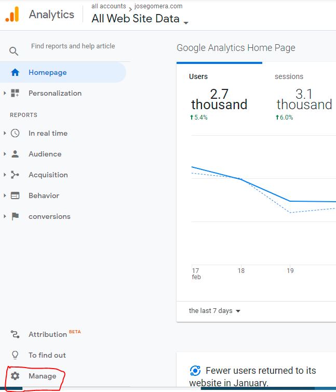The height and width of the screenshot is (392, 336).
Task: Click the search magnifier icon
Action: (14, 51)
